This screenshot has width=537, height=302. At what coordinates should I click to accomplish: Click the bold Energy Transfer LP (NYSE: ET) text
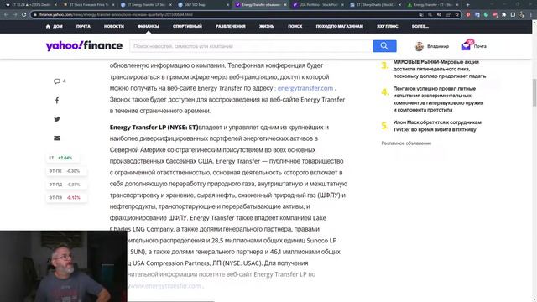(x=154, y=128)
